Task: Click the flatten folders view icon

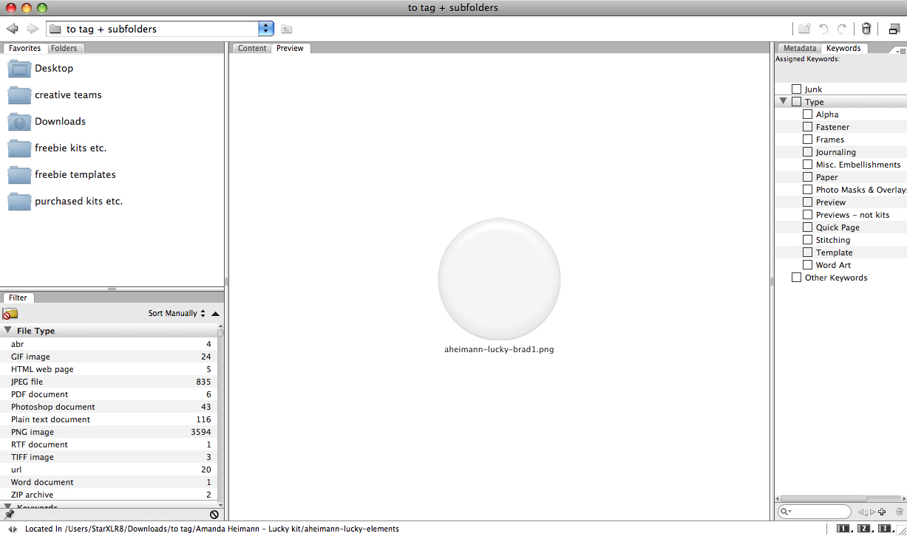Action: pyautogui.click(x=10, y=314)
